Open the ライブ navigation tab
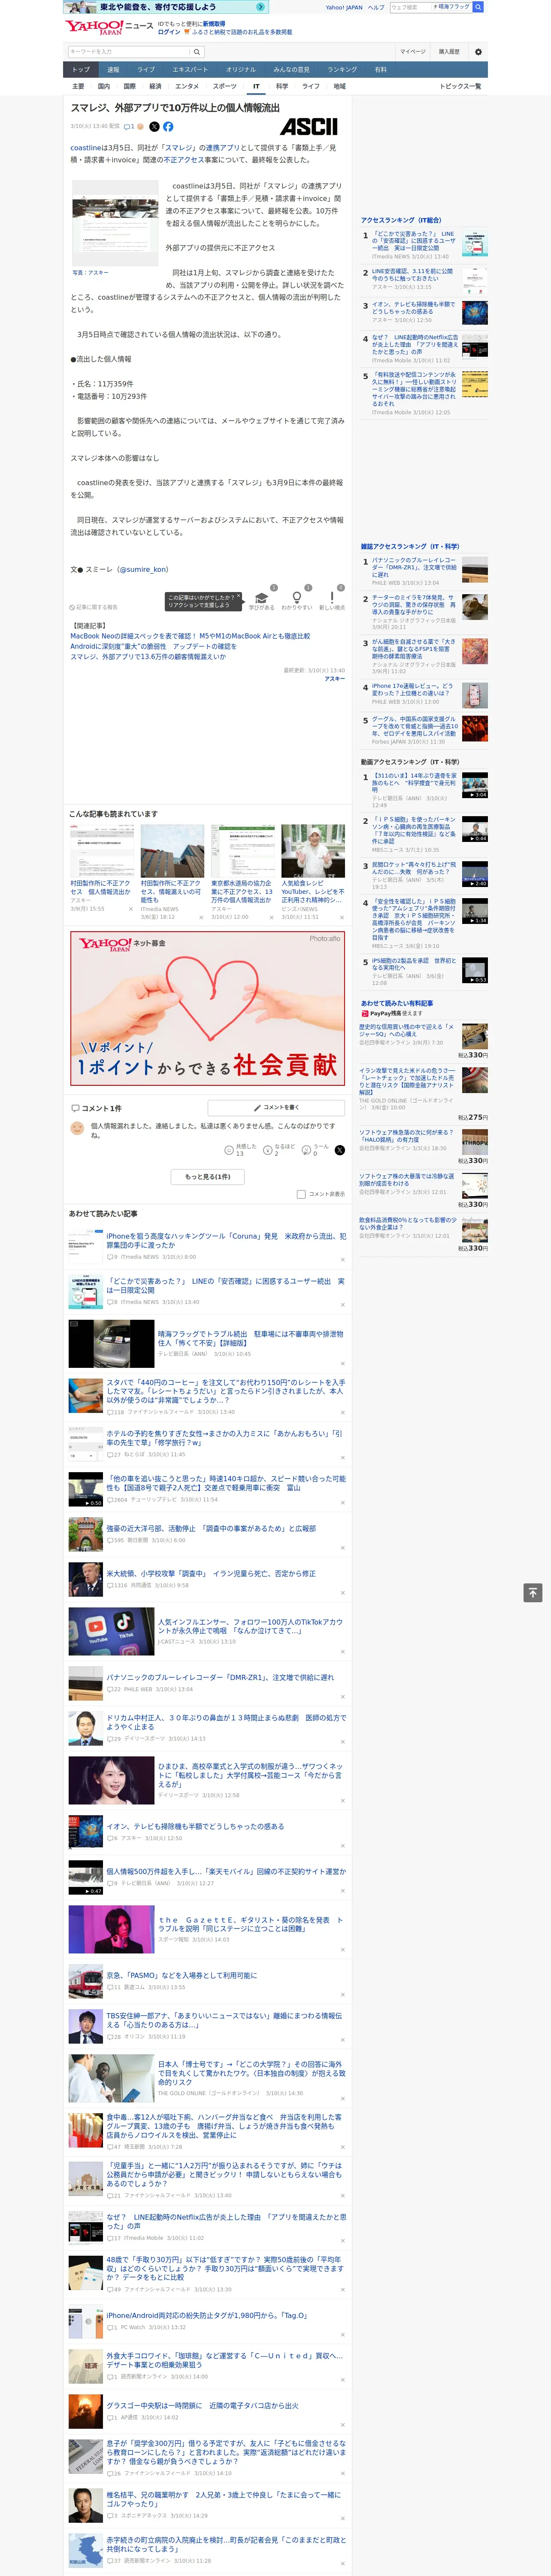551x2576 pixels. point(146,70)
